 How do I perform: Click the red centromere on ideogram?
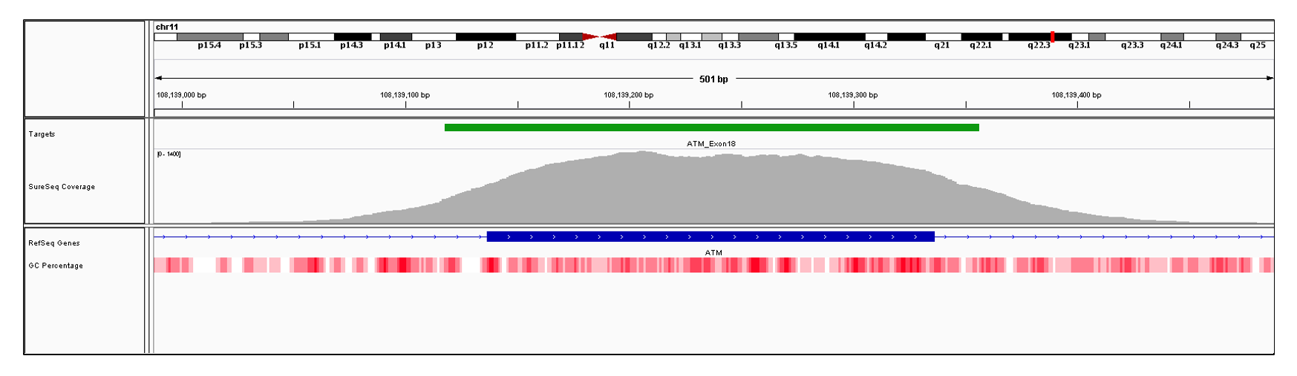click(600, 36)
